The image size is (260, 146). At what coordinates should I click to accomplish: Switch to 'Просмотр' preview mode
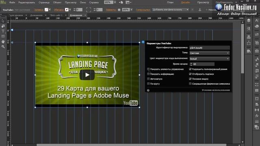tap(203, 2)
